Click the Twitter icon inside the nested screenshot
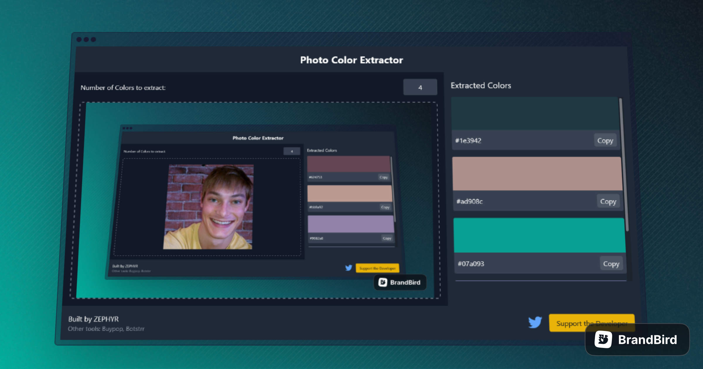 [x=348, y=268]
